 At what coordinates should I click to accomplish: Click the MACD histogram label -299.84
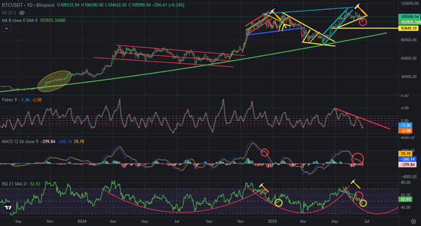coord(408,165)
